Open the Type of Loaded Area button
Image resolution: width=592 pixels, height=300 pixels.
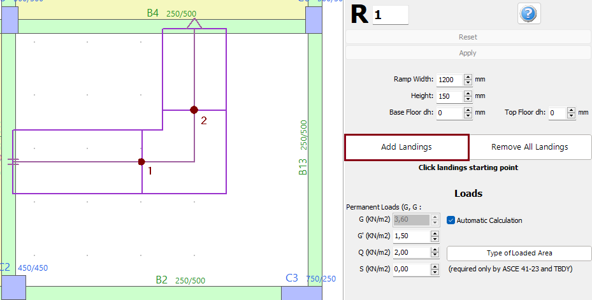(x=518, y=253)
